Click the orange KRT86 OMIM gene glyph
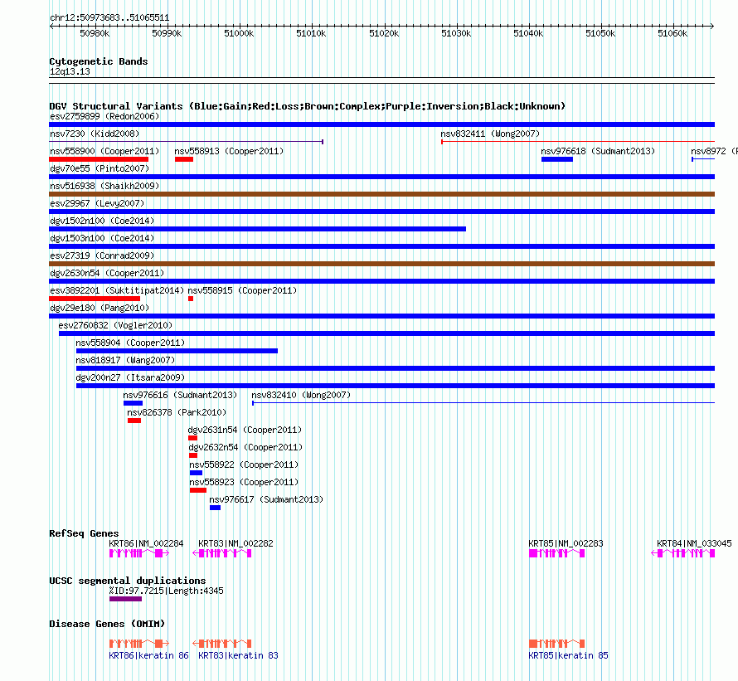This screenshot has height=681, width=738. click(139, 644)
